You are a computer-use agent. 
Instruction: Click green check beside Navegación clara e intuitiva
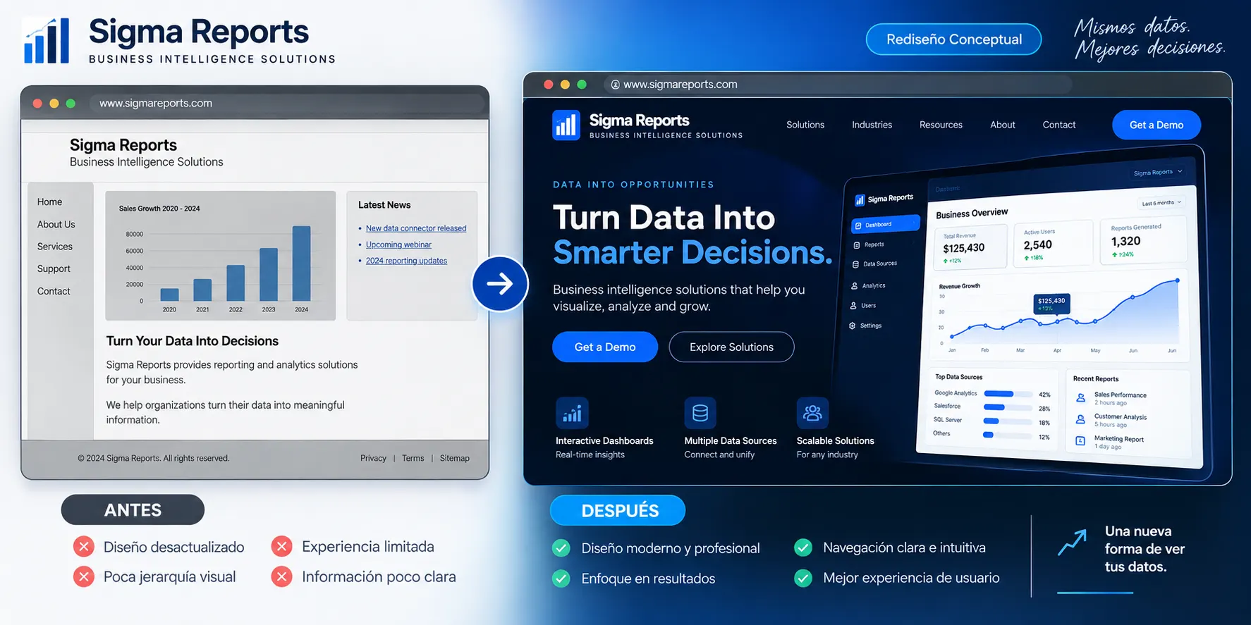click(x=803, y=547)
